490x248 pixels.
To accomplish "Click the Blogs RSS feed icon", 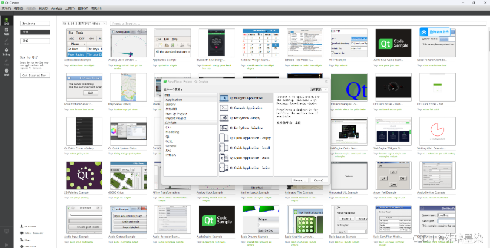I will click(22, 240).
